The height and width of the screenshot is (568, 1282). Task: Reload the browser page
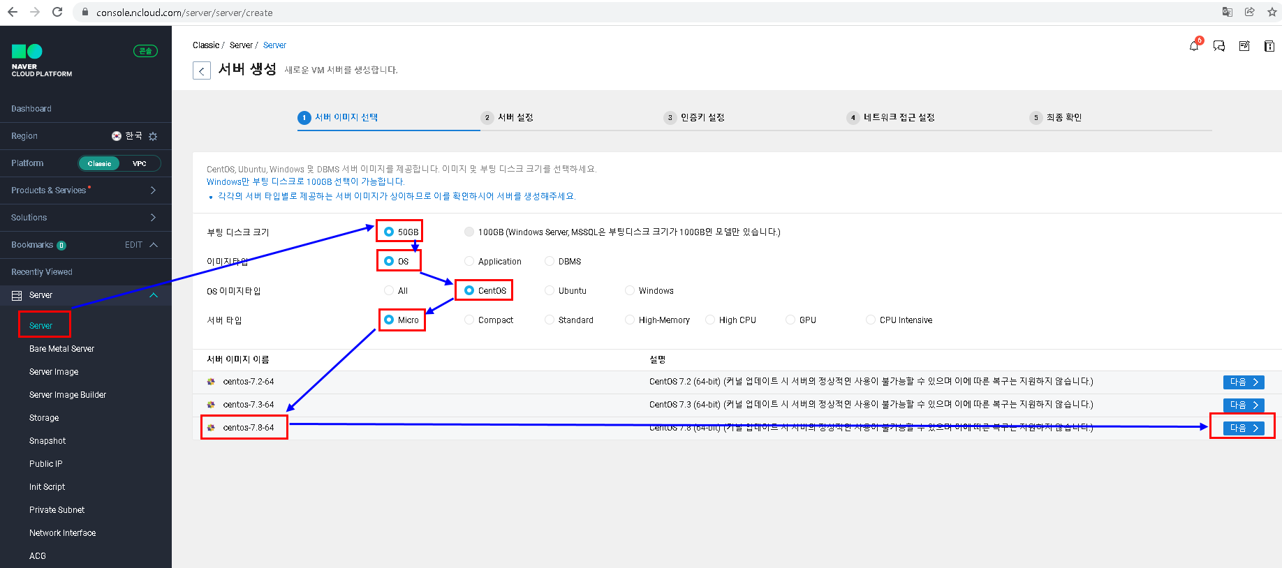(x=57, y=12)
